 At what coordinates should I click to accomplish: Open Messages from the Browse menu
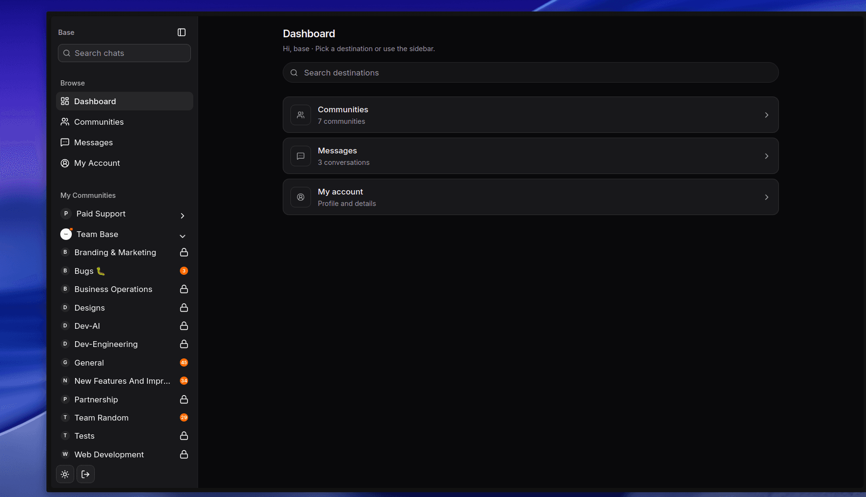124,142
